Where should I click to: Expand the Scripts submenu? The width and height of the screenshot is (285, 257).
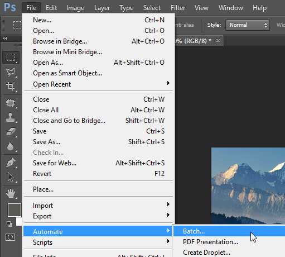click(98, 242)
